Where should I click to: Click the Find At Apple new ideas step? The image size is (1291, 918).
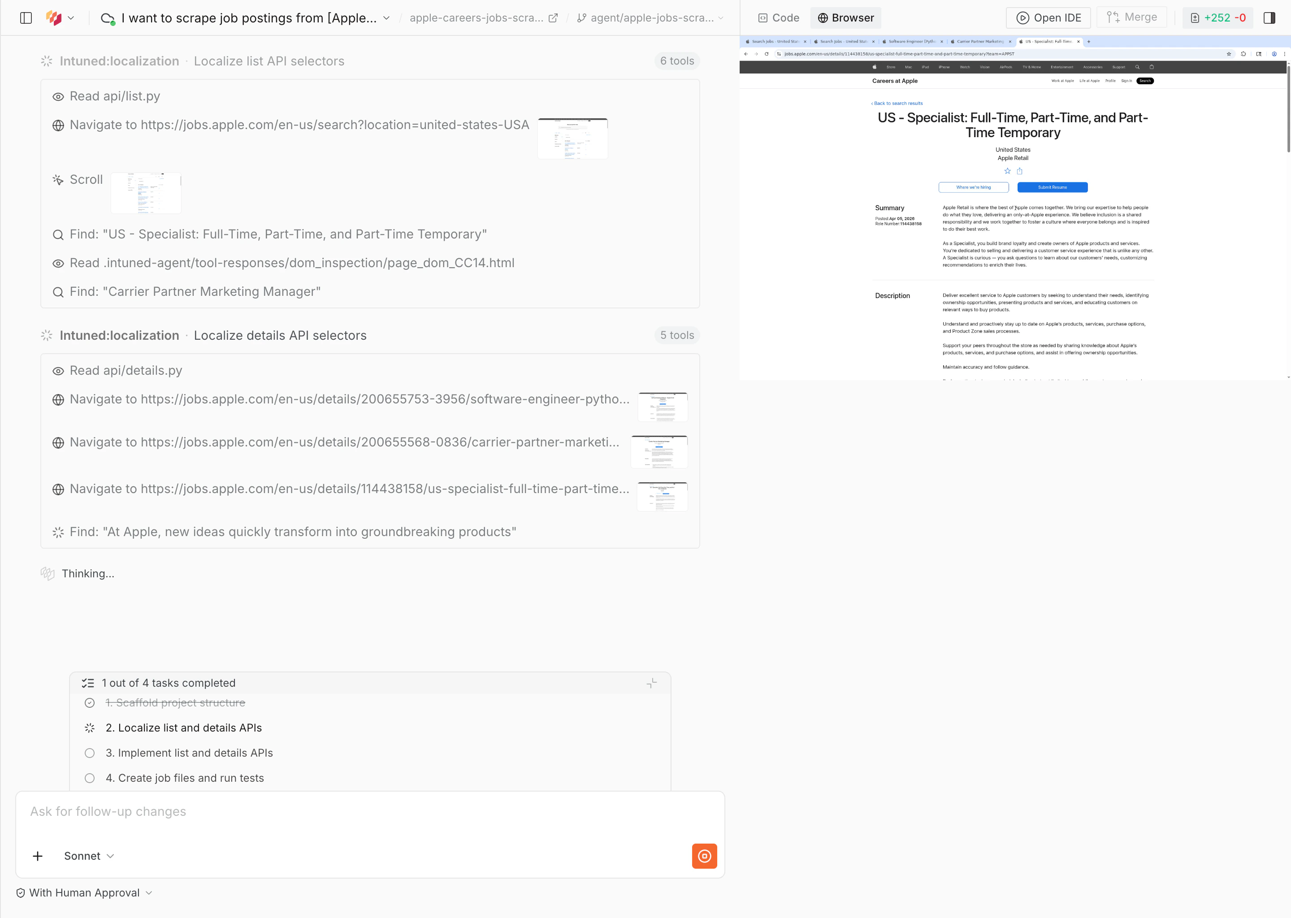(284, 533)
